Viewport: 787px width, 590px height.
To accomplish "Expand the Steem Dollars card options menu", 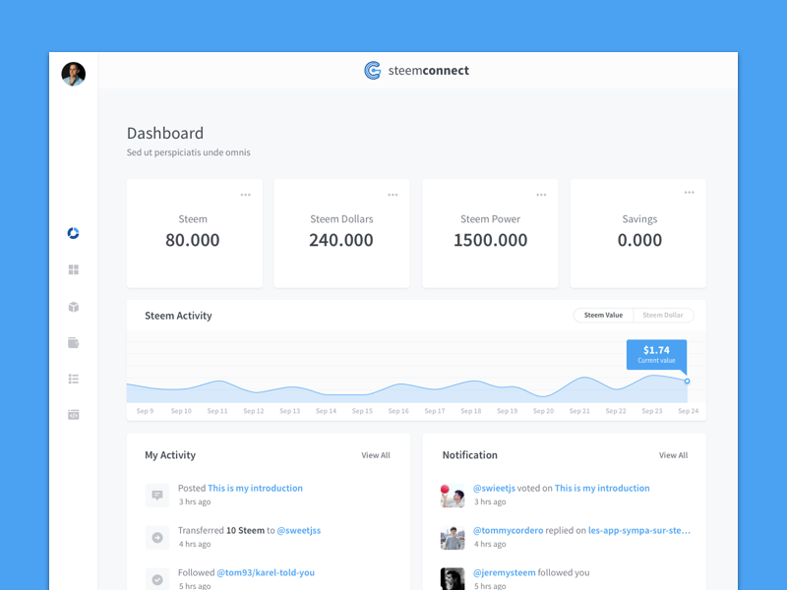I will tap(393, 195).
